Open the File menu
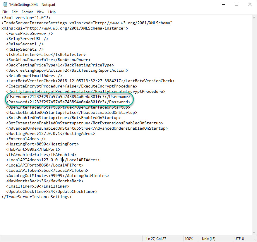 (5, 12)
